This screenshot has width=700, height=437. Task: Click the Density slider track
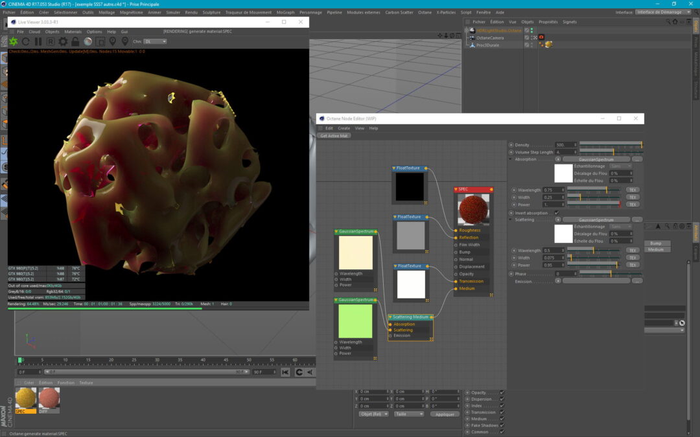pos(609,144)
